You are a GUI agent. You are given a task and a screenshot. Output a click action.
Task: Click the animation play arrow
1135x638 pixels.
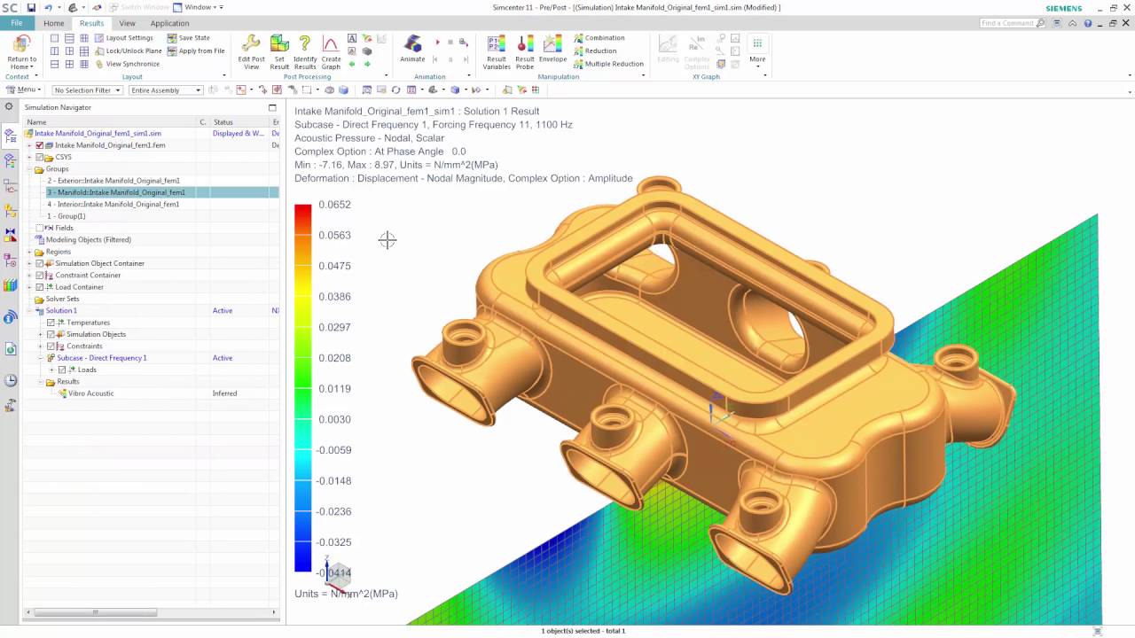[437, 42]
